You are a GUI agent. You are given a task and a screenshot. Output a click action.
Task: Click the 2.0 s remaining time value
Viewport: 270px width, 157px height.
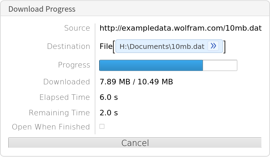click(x=109, y=113)
